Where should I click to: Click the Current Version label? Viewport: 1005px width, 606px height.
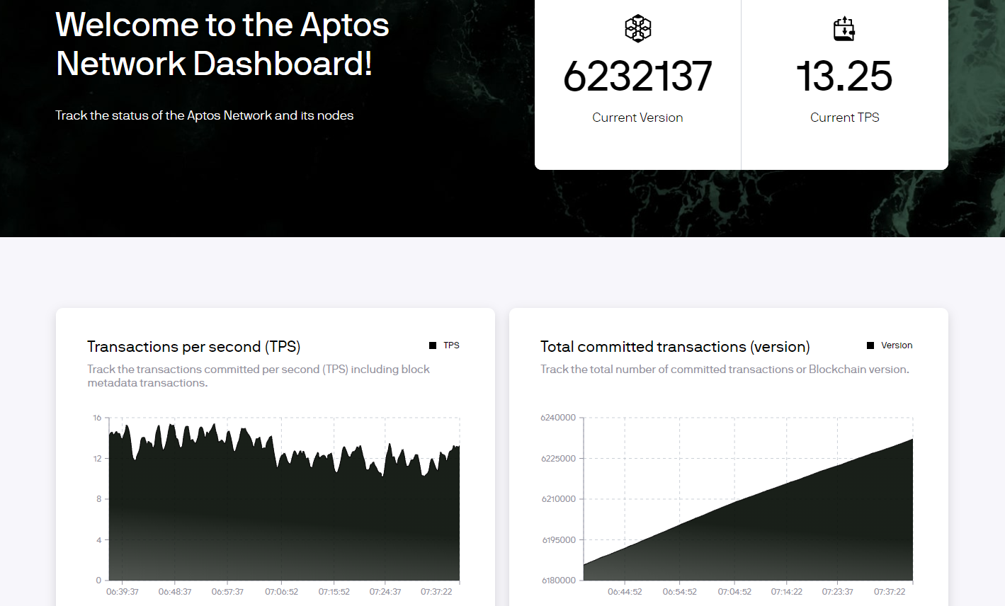click(637, 118)
